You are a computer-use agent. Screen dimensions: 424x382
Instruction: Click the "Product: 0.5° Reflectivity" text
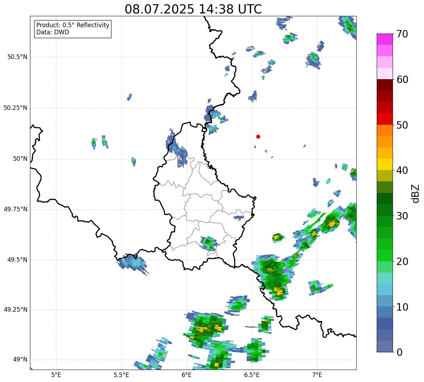[73, 25]
